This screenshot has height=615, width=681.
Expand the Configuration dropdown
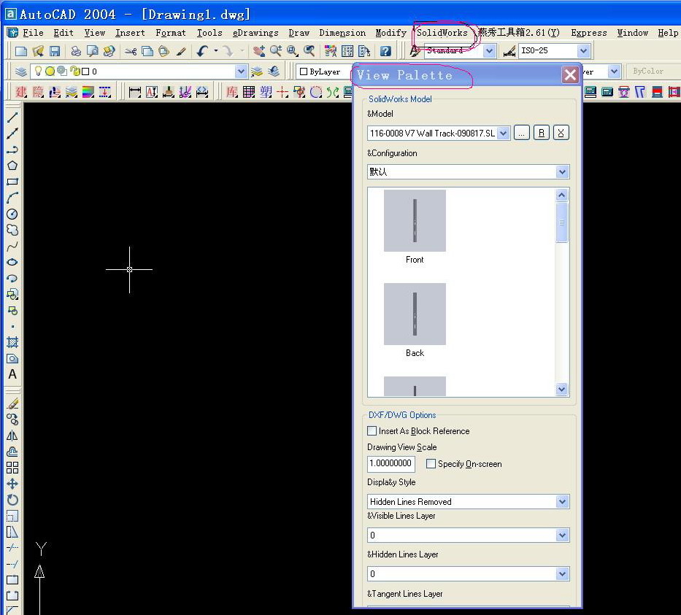[561, 172]
